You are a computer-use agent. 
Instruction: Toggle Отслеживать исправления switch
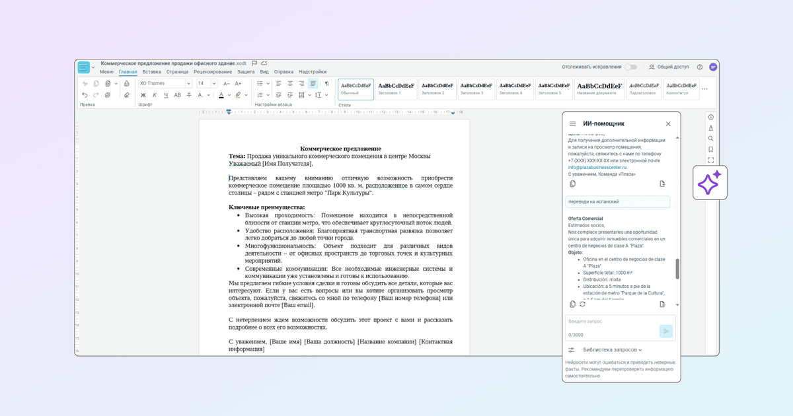tap(631, 67)
